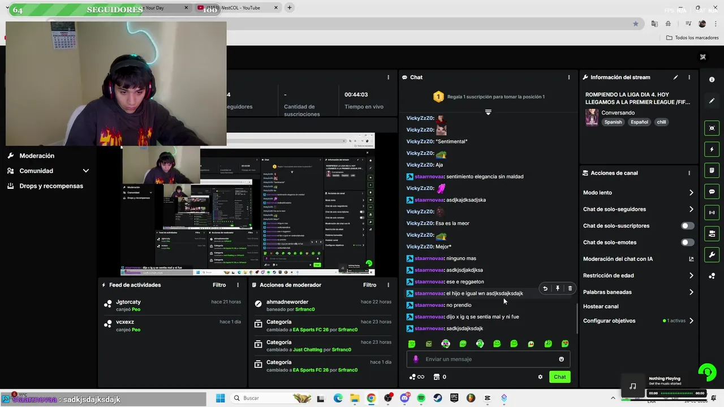The height and width of the screenshot is (407, 724).
Task: Delete the highlighted chat message
Action: [x=570, y=288]
